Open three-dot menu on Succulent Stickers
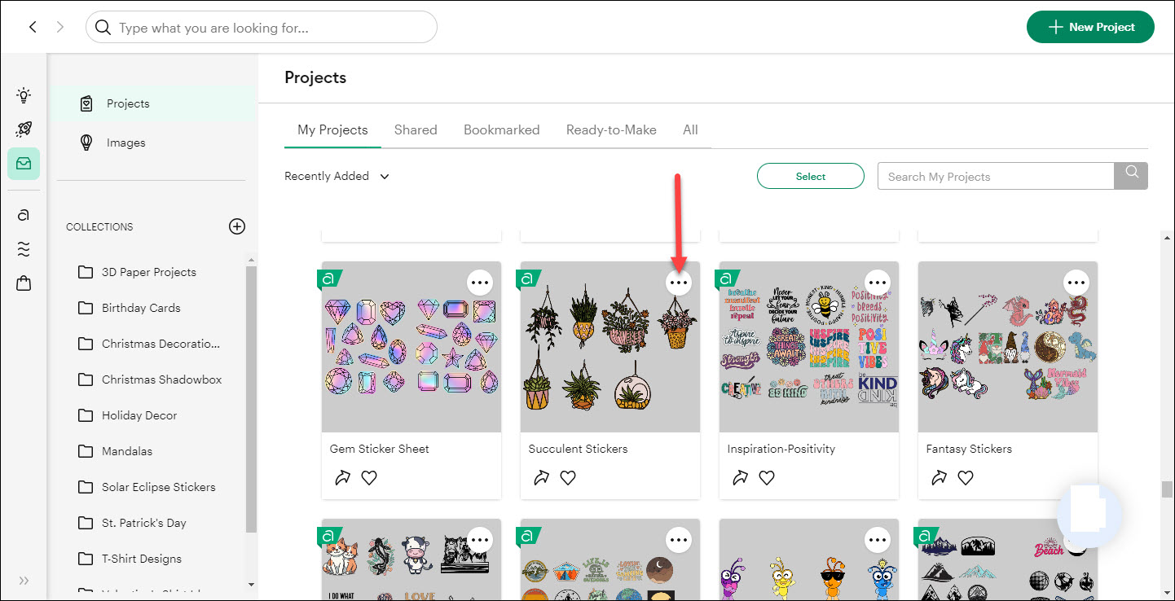The width and height of the screenshot is (1175, 601). (x=679, y=283)
